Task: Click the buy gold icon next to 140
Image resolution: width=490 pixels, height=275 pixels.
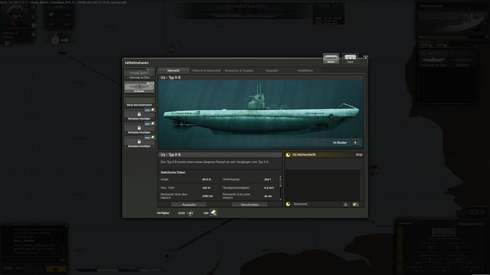Action: 213,213
